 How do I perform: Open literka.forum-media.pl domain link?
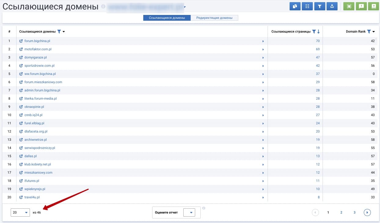click(41, 98)
